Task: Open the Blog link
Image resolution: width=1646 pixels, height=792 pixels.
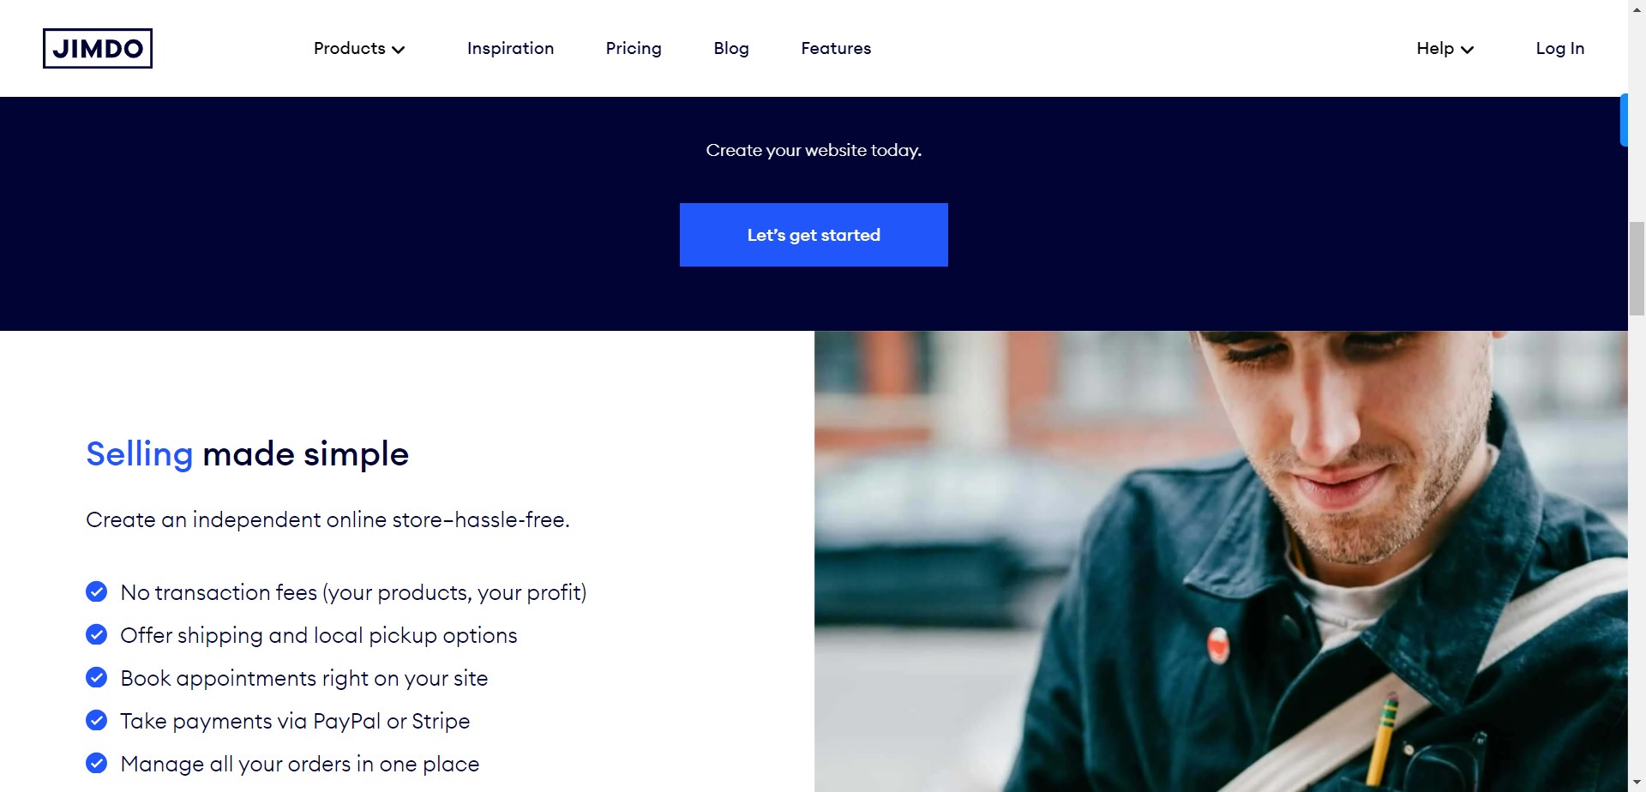Action: pyautogui.click(x=731, y=49)
